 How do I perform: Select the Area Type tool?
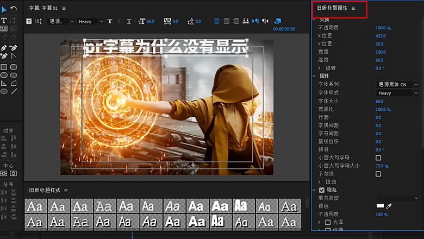coord(4,28)
